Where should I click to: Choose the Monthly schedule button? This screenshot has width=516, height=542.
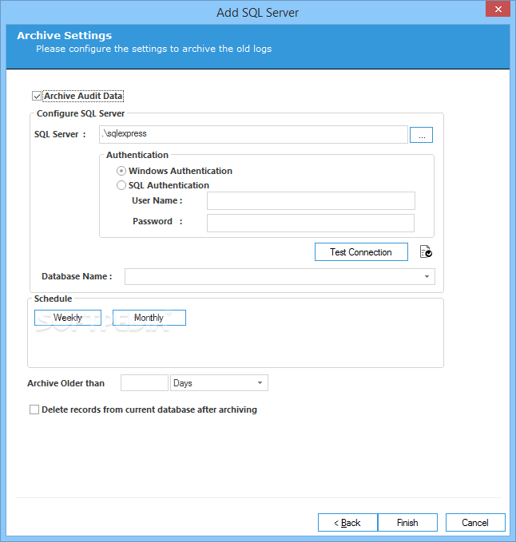pos(149,318)
